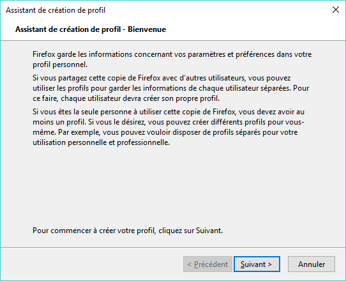The height and width of the screenshot is (281, 346).
Task: Click the white header area beside the heading
Action: [254, 29]
